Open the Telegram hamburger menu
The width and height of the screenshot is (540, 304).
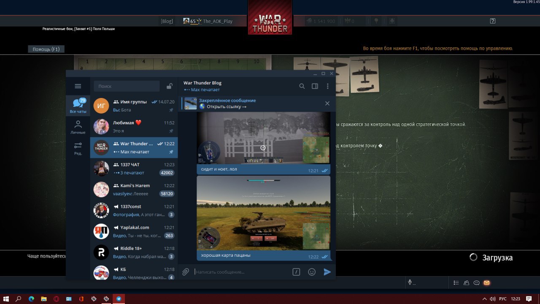coord(78,86)
